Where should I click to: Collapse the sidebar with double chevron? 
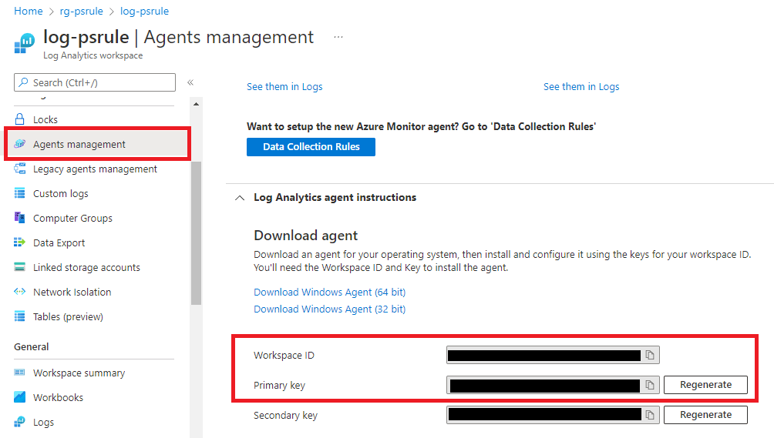(x=190, y=82)
